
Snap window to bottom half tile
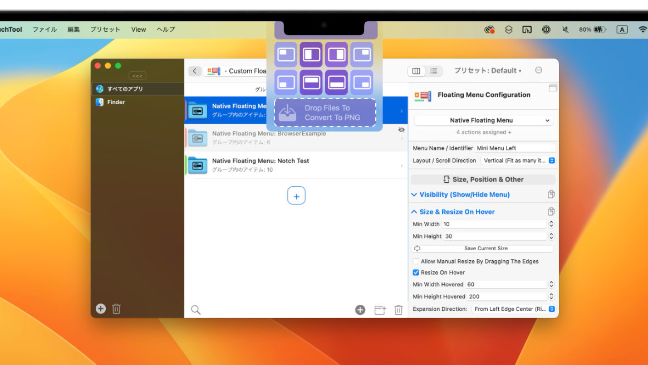336,82
